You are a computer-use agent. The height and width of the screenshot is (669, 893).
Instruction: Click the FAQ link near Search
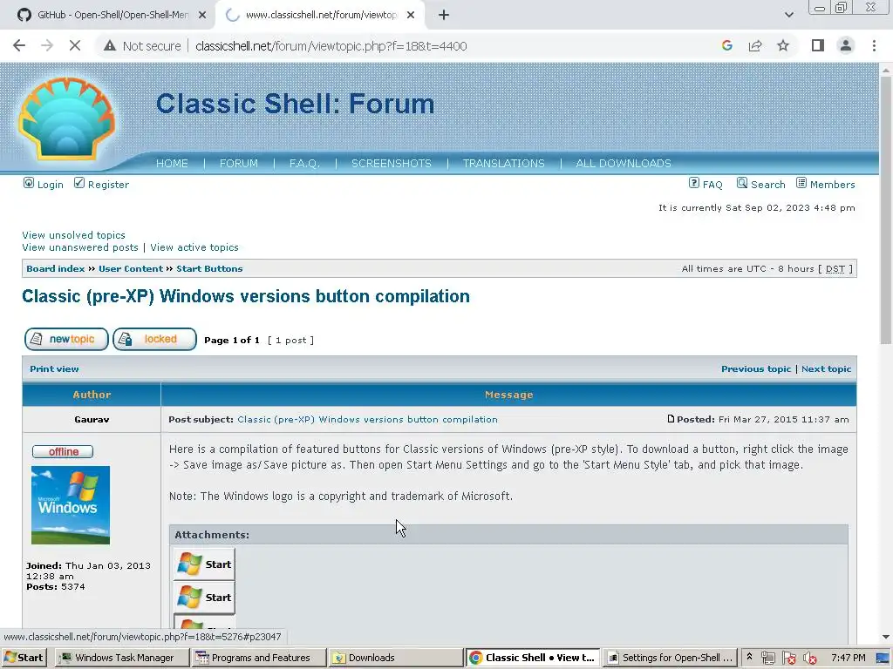point(712,185)
